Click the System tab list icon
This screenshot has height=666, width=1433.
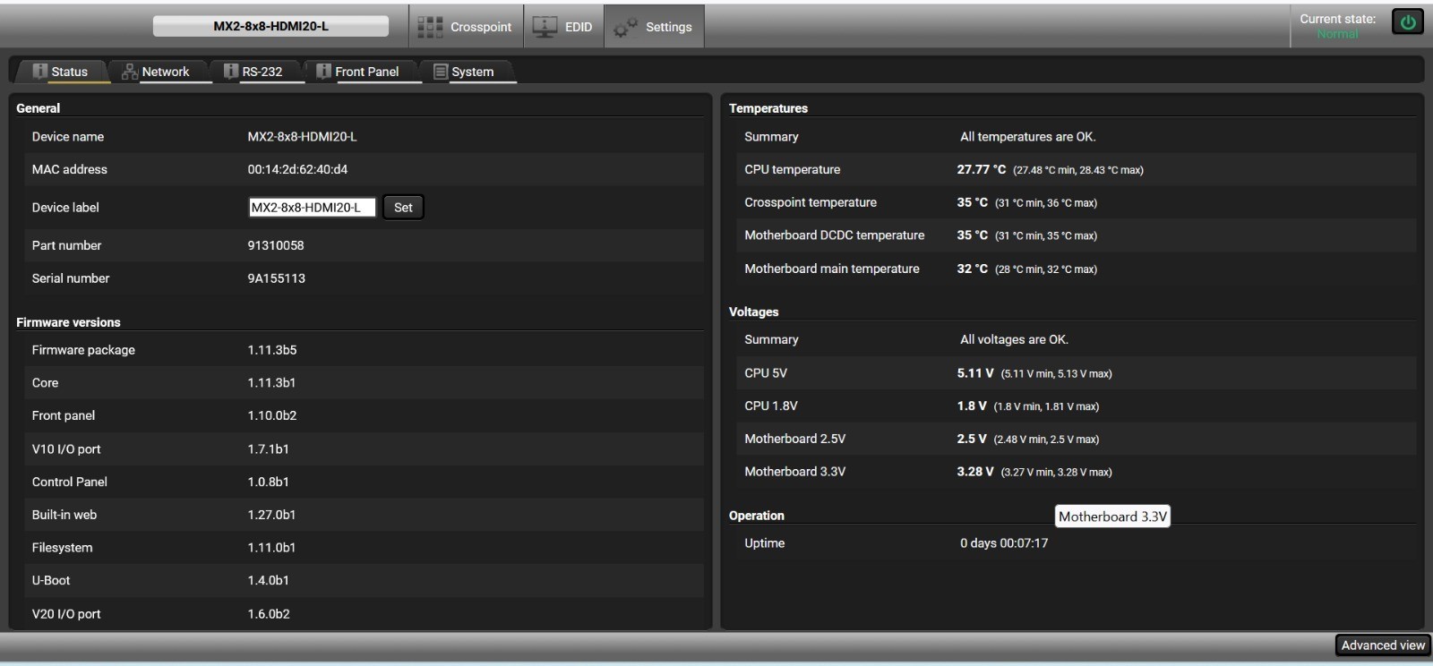point(441,72)
